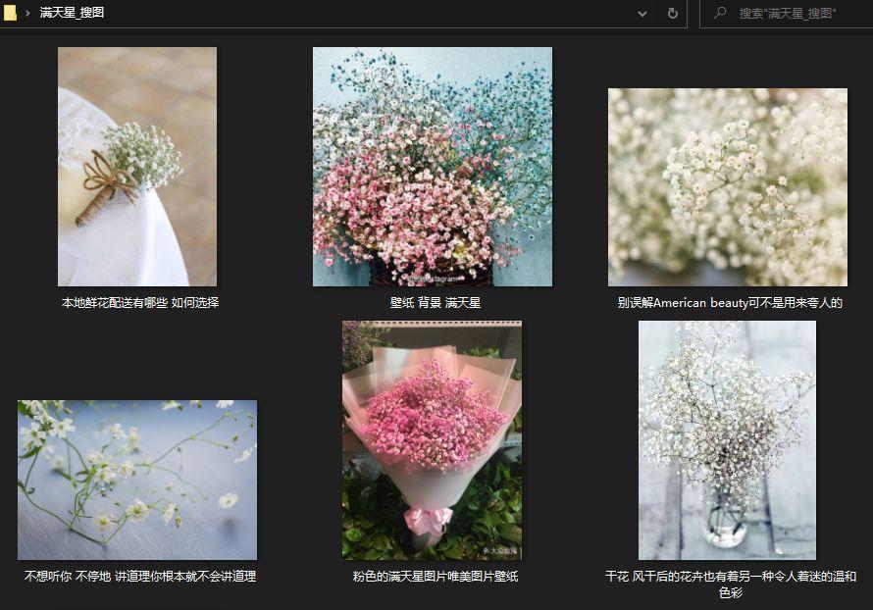Select the 满天星_搜图 path in address bar

tap(72, 12)
